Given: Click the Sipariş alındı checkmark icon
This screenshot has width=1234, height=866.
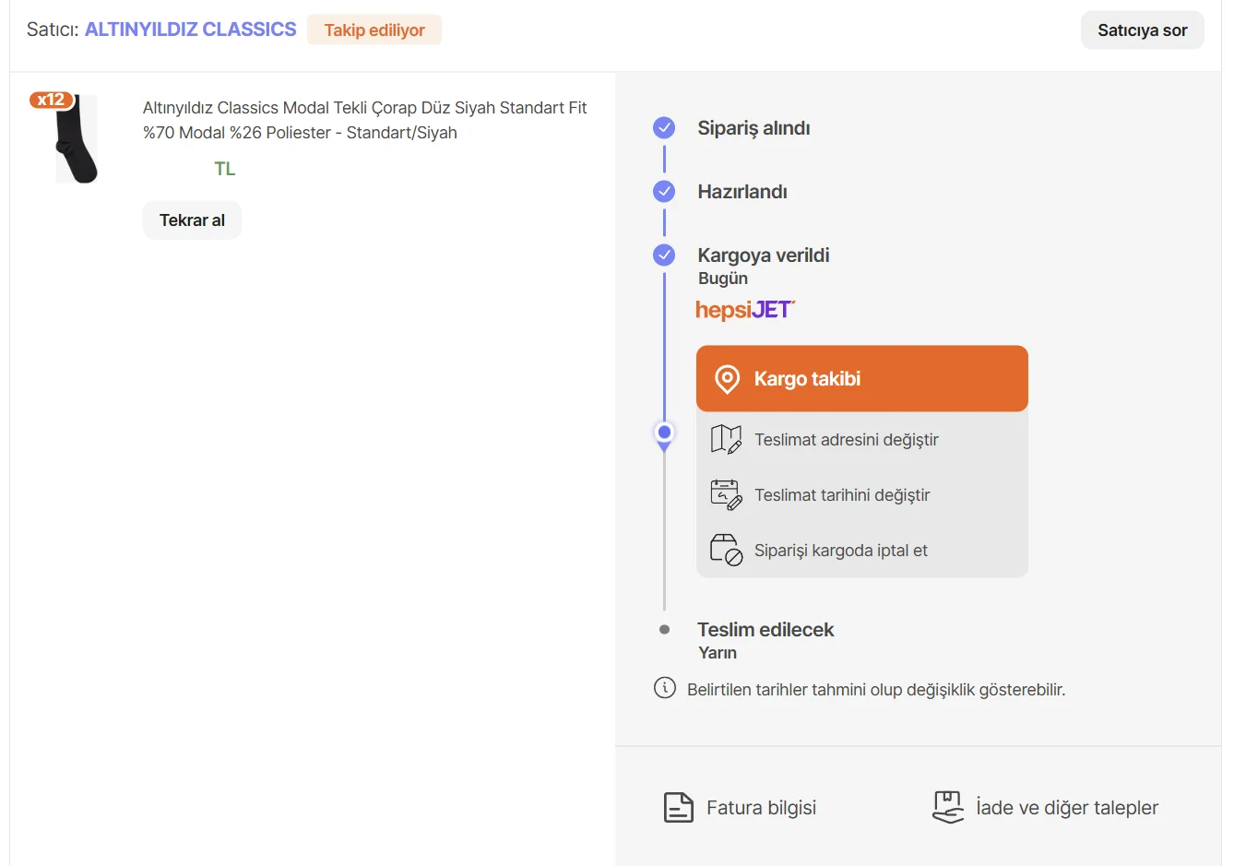Looking at the screenshot, I should click(x=664, y=128).
